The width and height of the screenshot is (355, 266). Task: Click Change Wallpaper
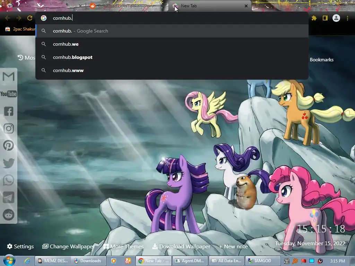pos(68,246)
